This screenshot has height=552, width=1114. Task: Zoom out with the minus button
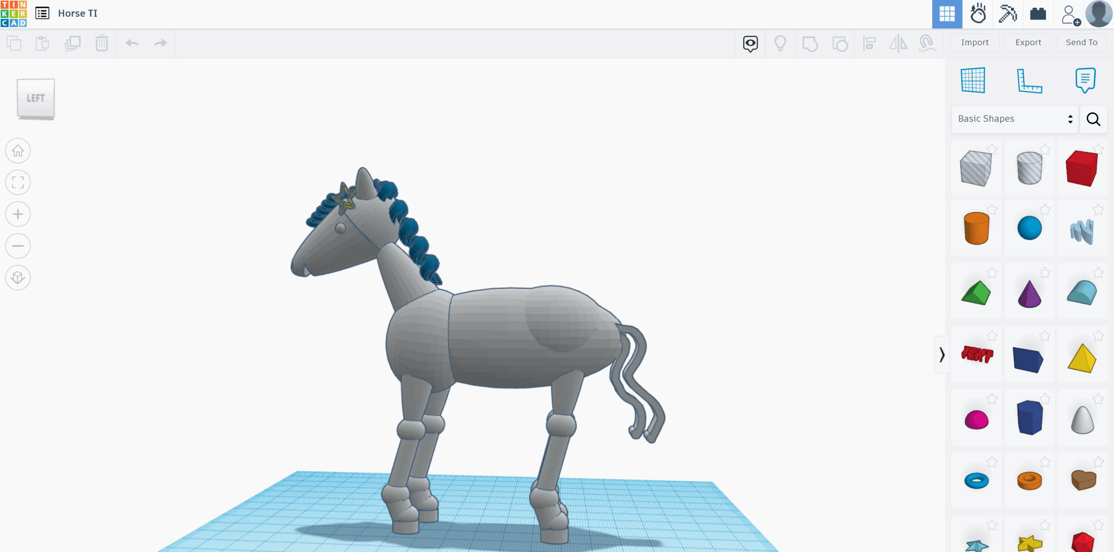(18, 246)
